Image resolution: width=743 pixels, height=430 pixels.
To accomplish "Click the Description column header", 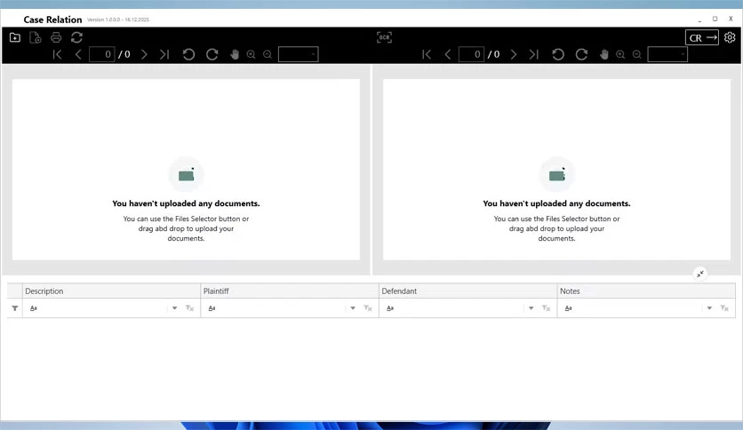I will 111,291.
